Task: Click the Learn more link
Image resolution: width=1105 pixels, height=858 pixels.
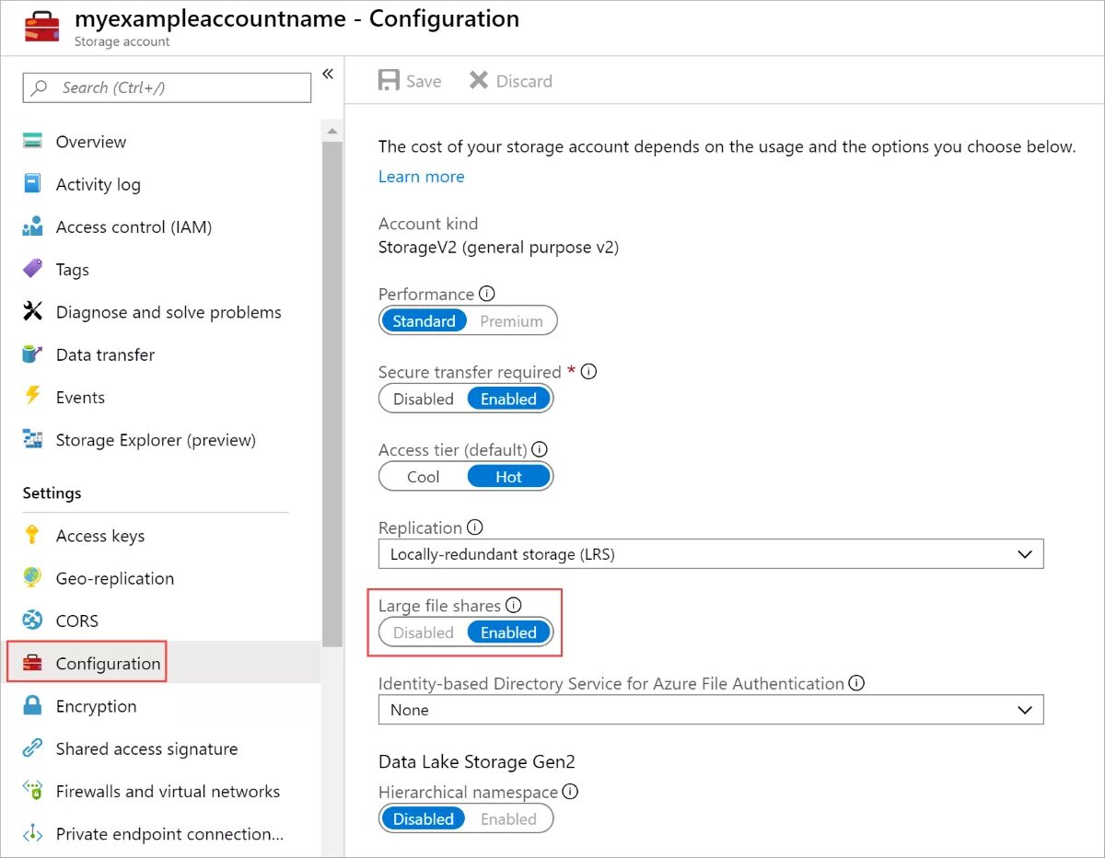Action: pyautogui.click(x=421, y=177)
